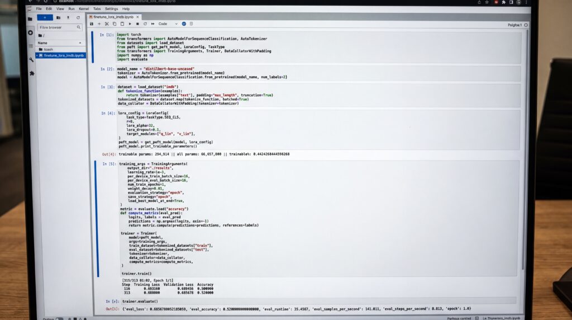The height and width of the screenshot is (320, 572).
Task: Restart the kernel
Action: tap(145, 23)
